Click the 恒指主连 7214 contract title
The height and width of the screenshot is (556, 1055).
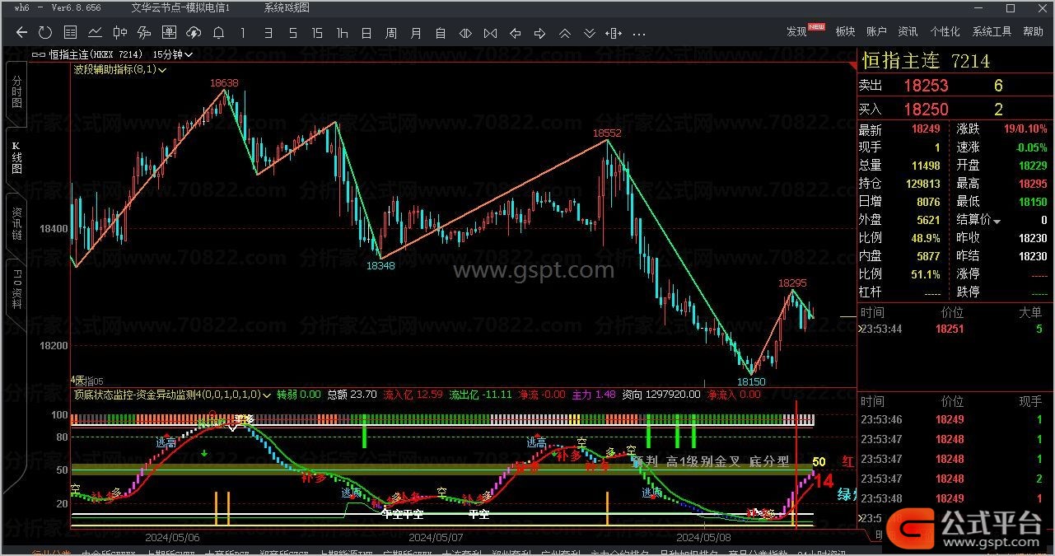coord(926,61)
